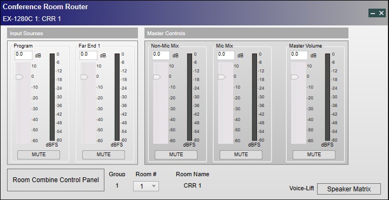Click the Program channel label
Image resolution: width=389 pixels, height=200 pixels.
pyautogui.click(x=23, y=46)
